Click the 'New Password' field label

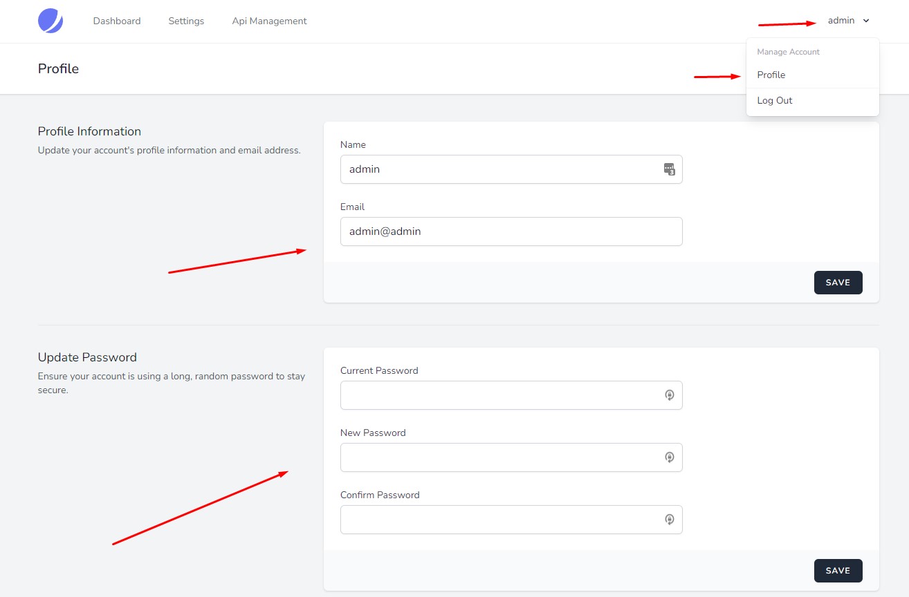373,433
